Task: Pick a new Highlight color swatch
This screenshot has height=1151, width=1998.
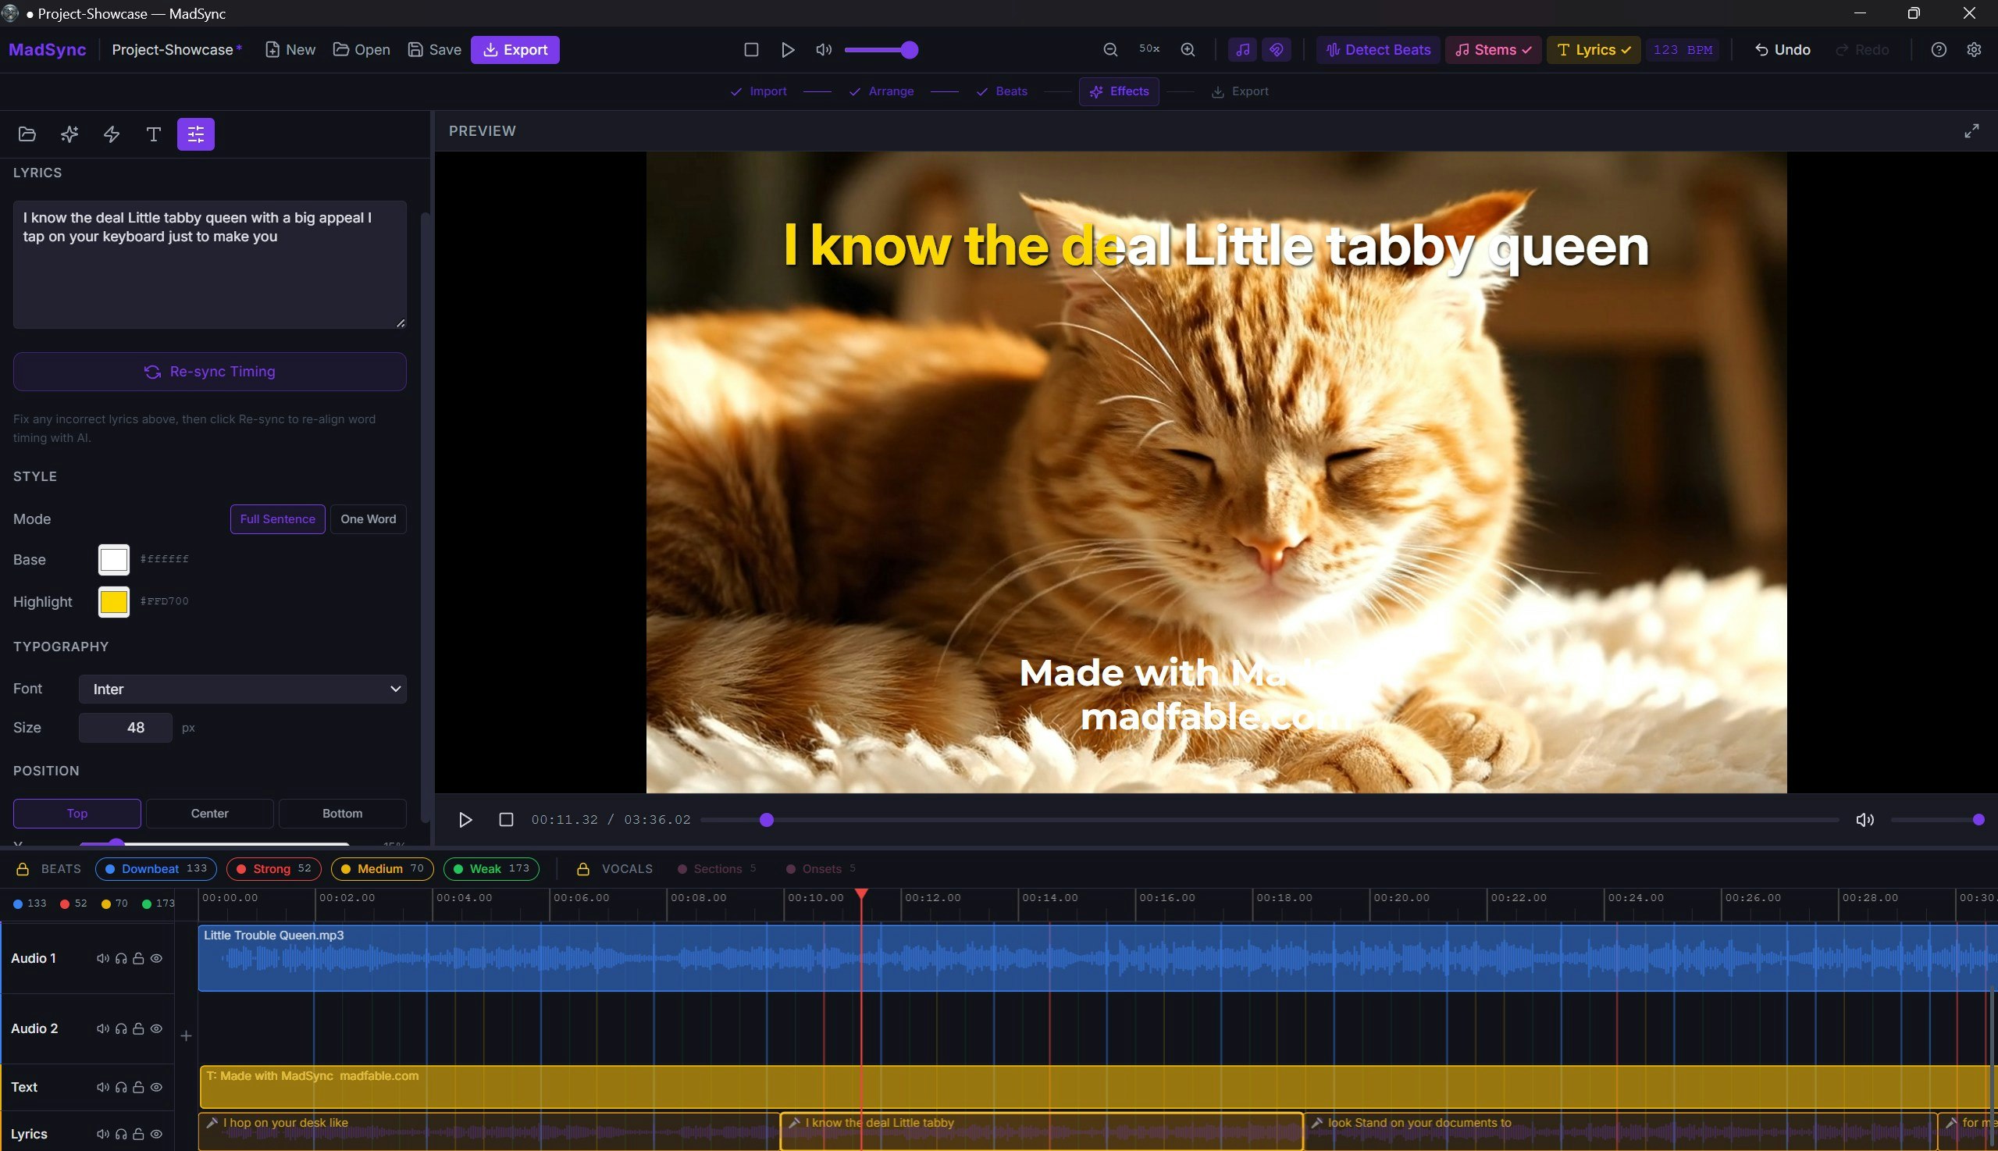Action: tap(113, 600)
